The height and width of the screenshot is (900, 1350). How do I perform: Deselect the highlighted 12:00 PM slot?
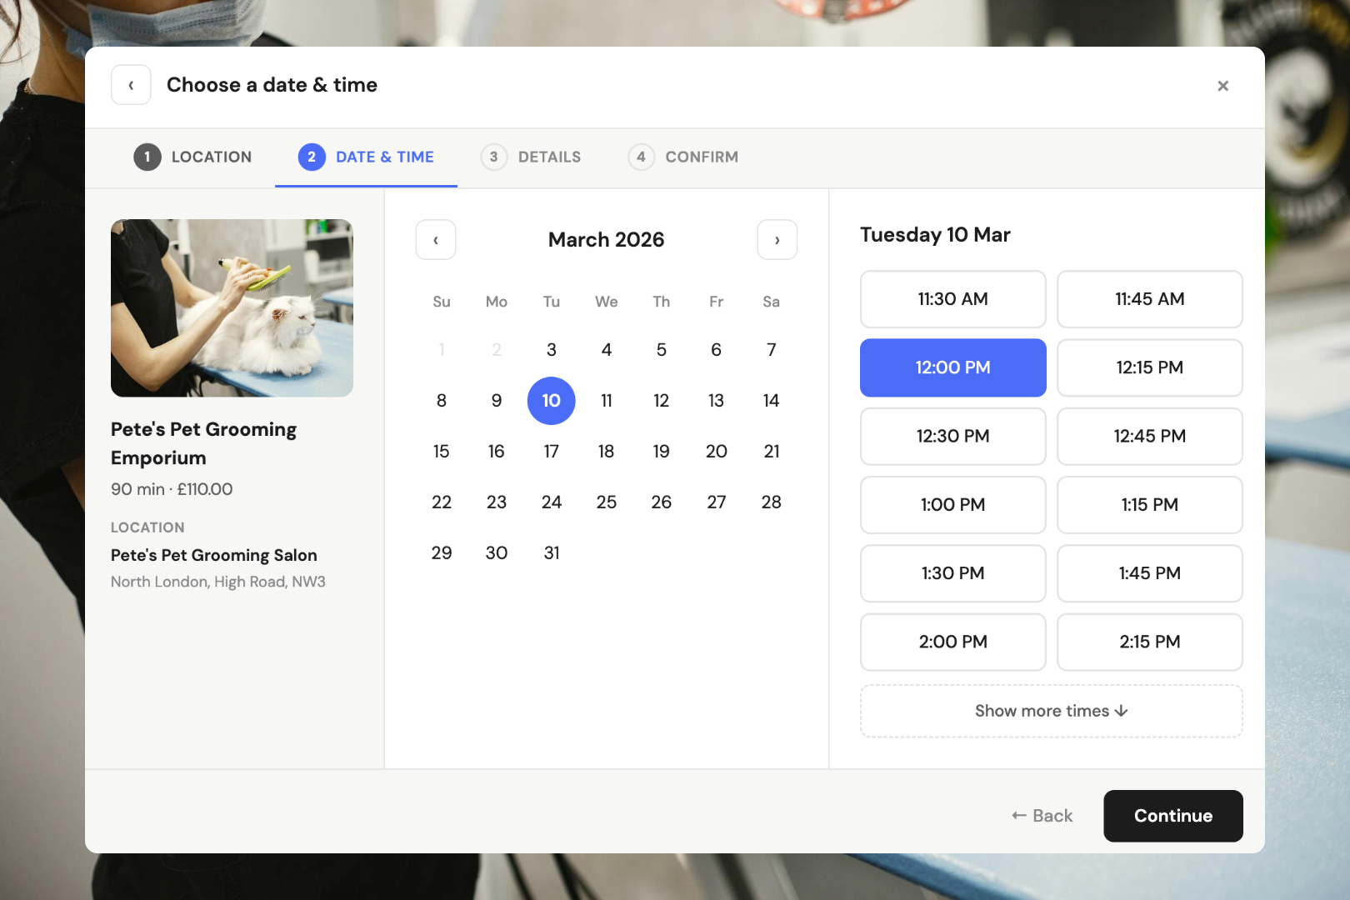click(x=952, y=367)
